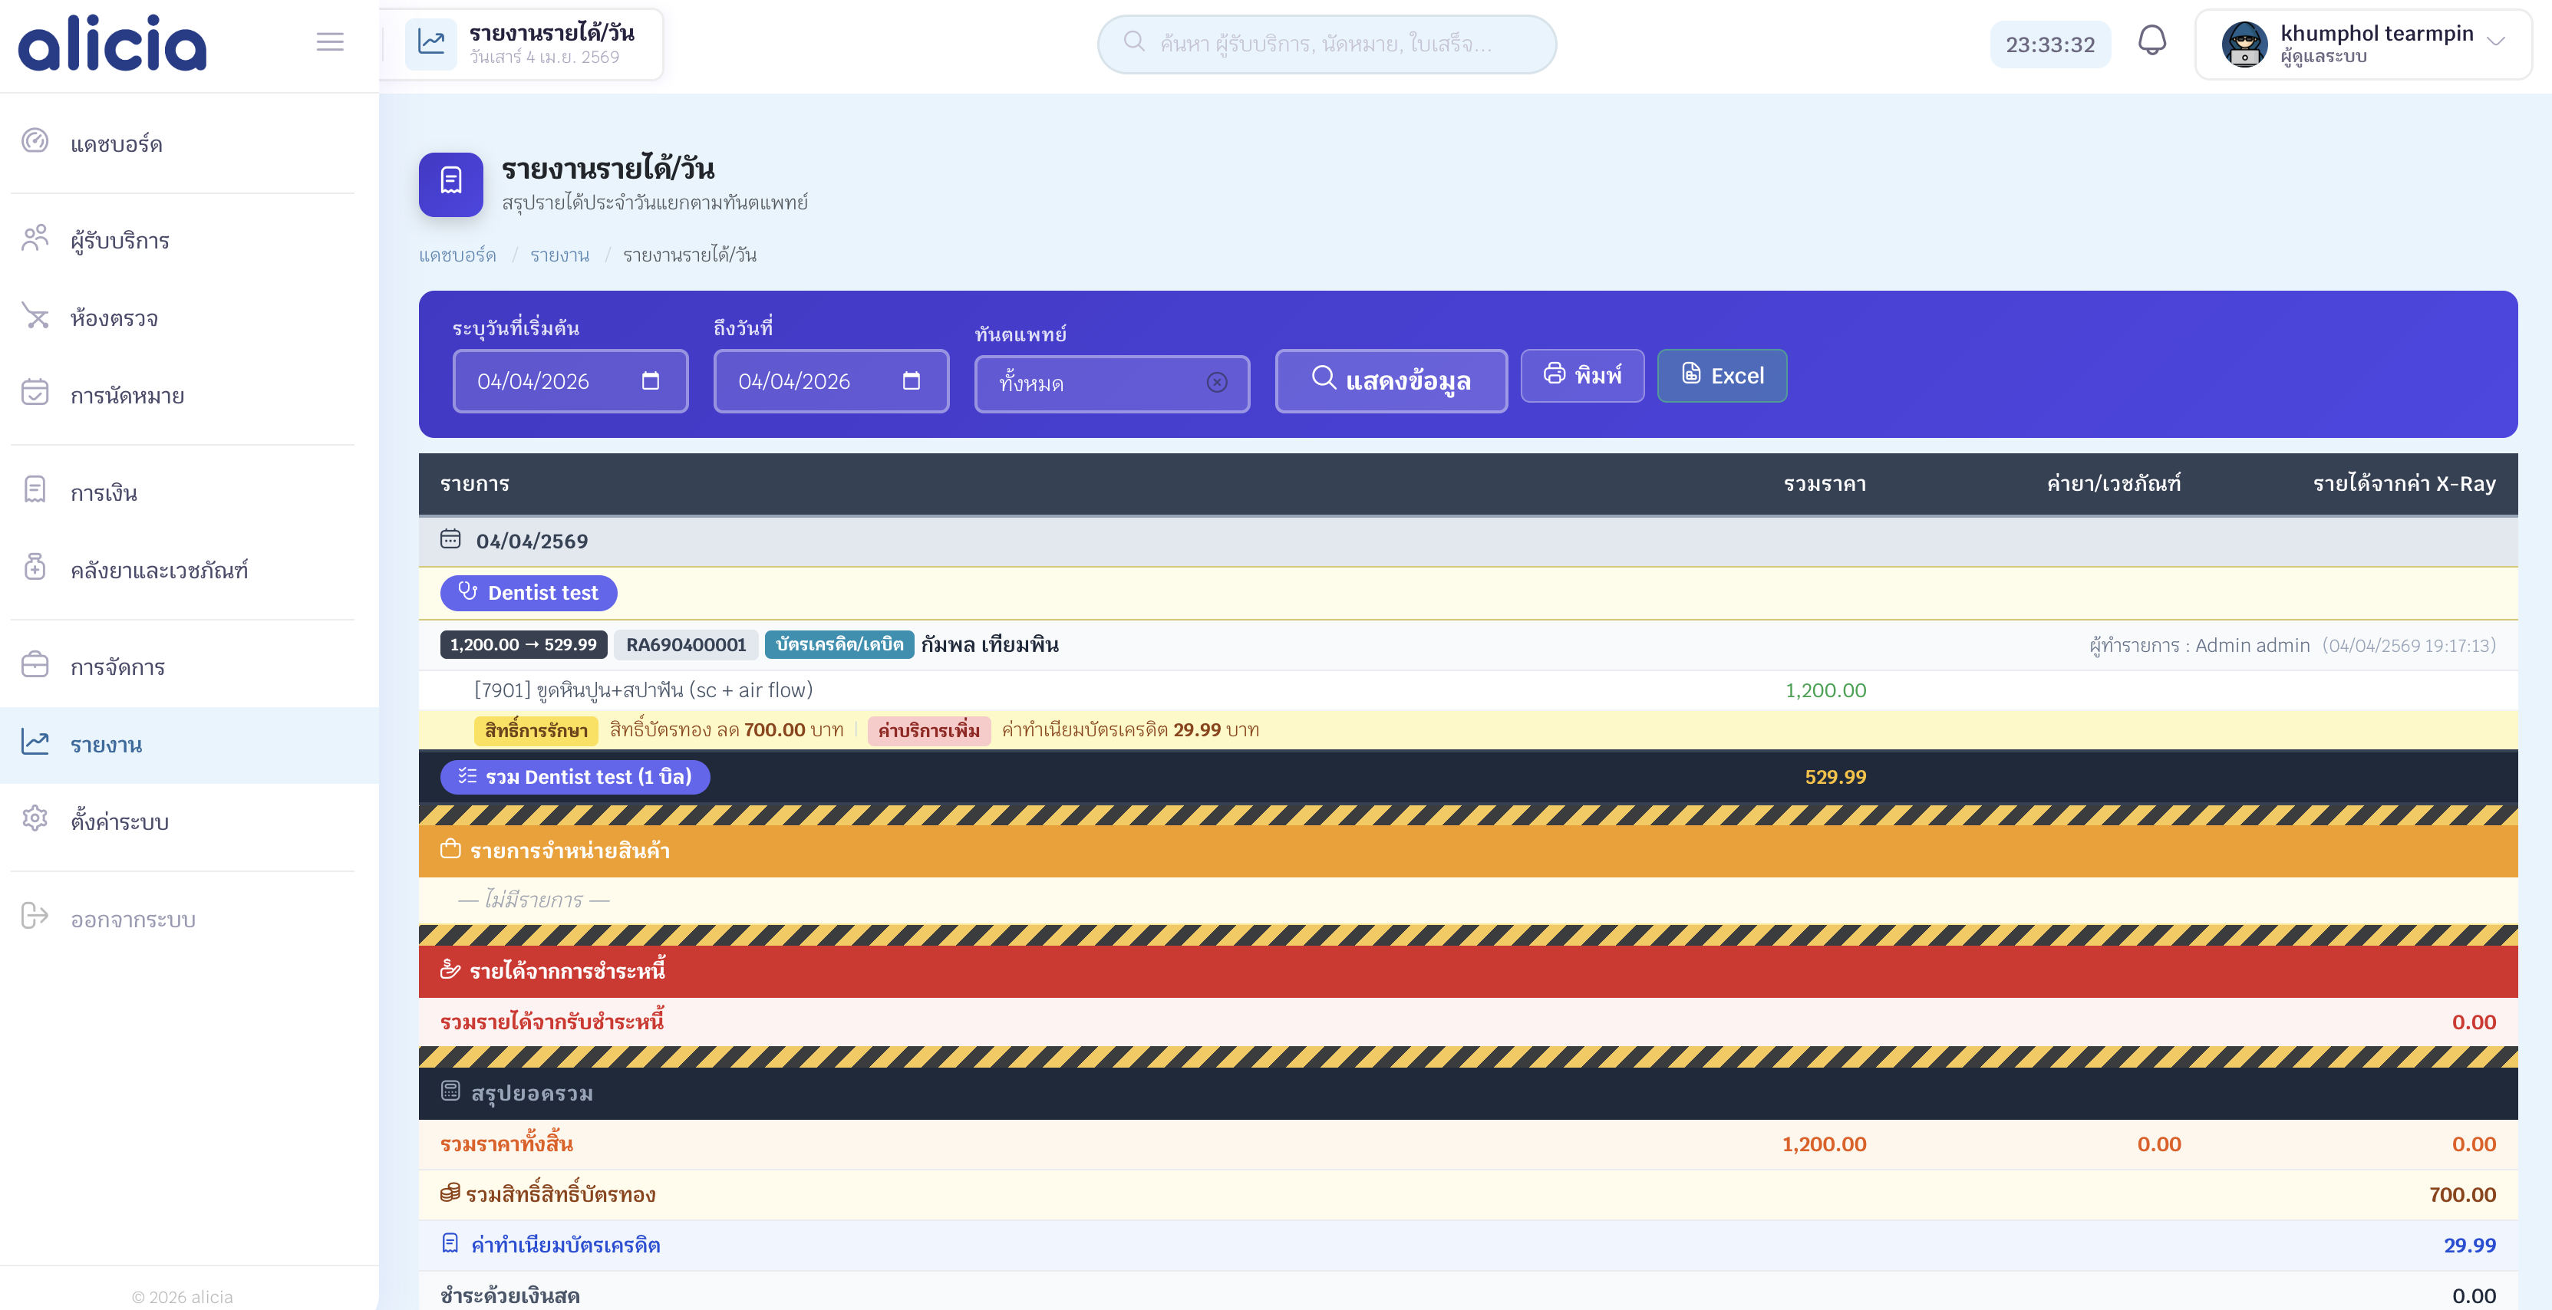Open คลังยาและเวชภัณฑ์ sidebar item
Viewport: 2552px width, 1310px height.
[x=159, y=571]
